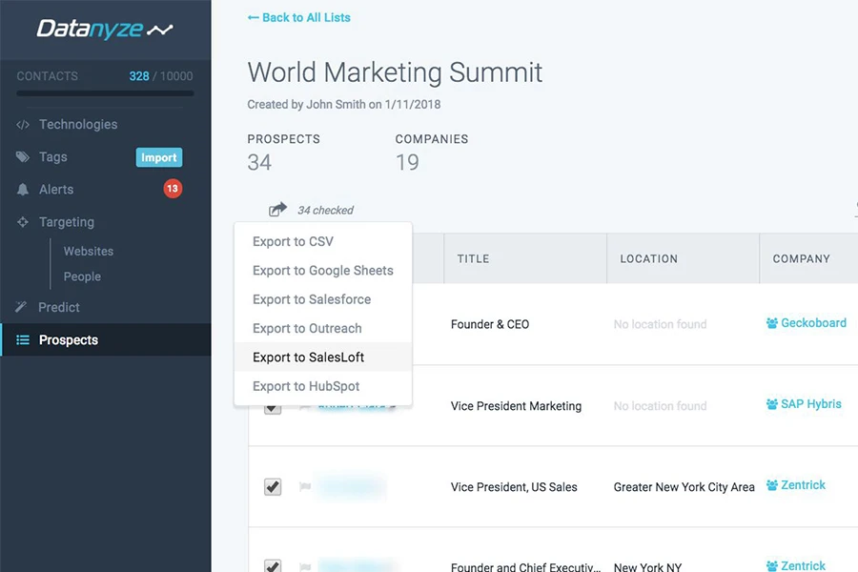Click the "Greater New York City Area" cell
This screenshot has width=858, height=572.
click(x=684, y=486)
